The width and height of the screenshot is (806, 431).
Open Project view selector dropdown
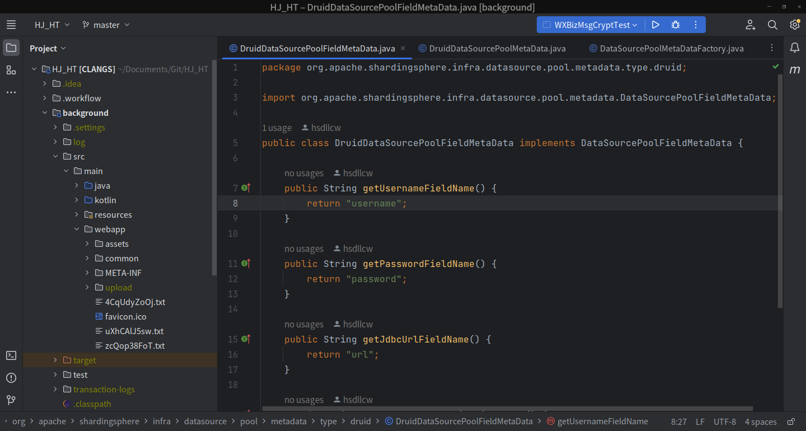(48, 48)
